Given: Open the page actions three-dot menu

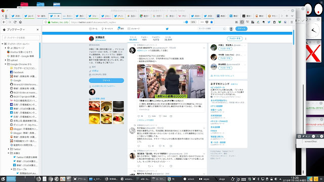Looking at the screenshot, I should pos(202,22).
